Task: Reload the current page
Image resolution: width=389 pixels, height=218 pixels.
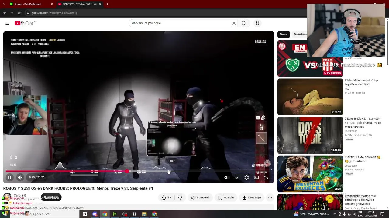Action: [x=19, y=13]
